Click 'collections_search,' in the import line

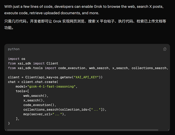[150, 68]
